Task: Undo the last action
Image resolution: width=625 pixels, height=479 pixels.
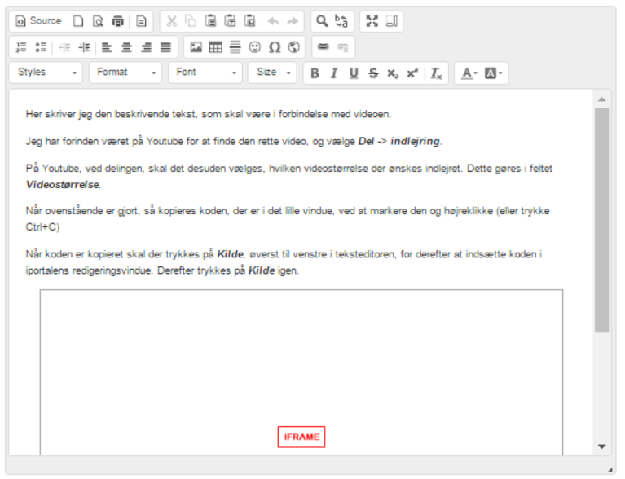Action: click(x=273, y=20)
